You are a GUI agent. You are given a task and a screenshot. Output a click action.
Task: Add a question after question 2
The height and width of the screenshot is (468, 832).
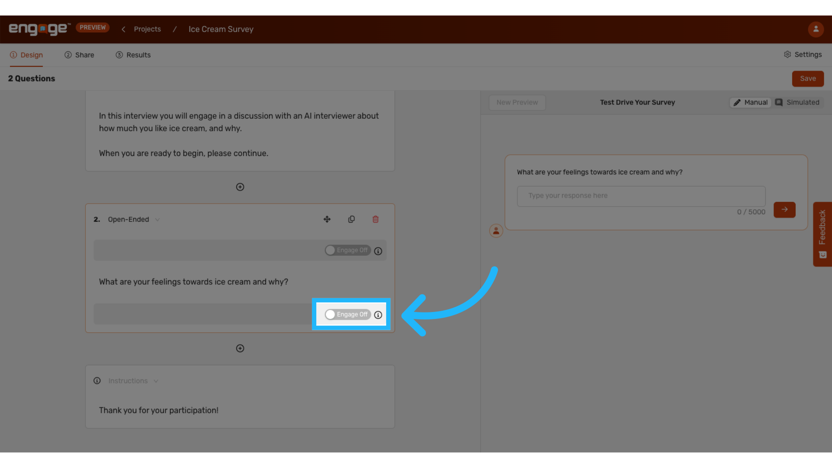tap(240, 348)
